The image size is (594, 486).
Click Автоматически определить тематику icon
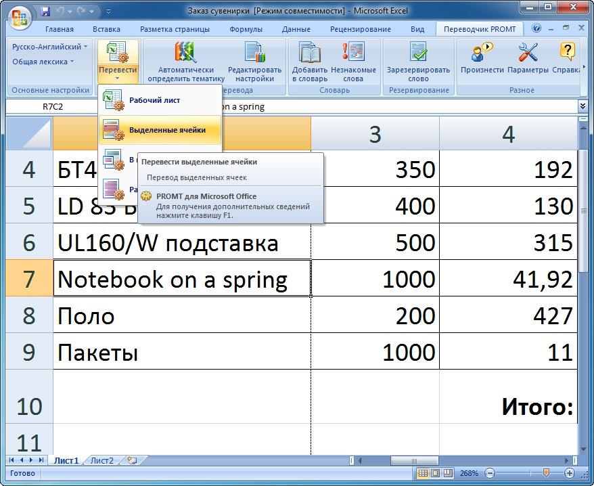tap(186, 52)
